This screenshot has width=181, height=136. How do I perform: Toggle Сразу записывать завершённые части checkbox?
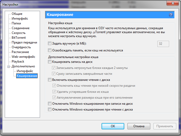(x=54, y=73)
